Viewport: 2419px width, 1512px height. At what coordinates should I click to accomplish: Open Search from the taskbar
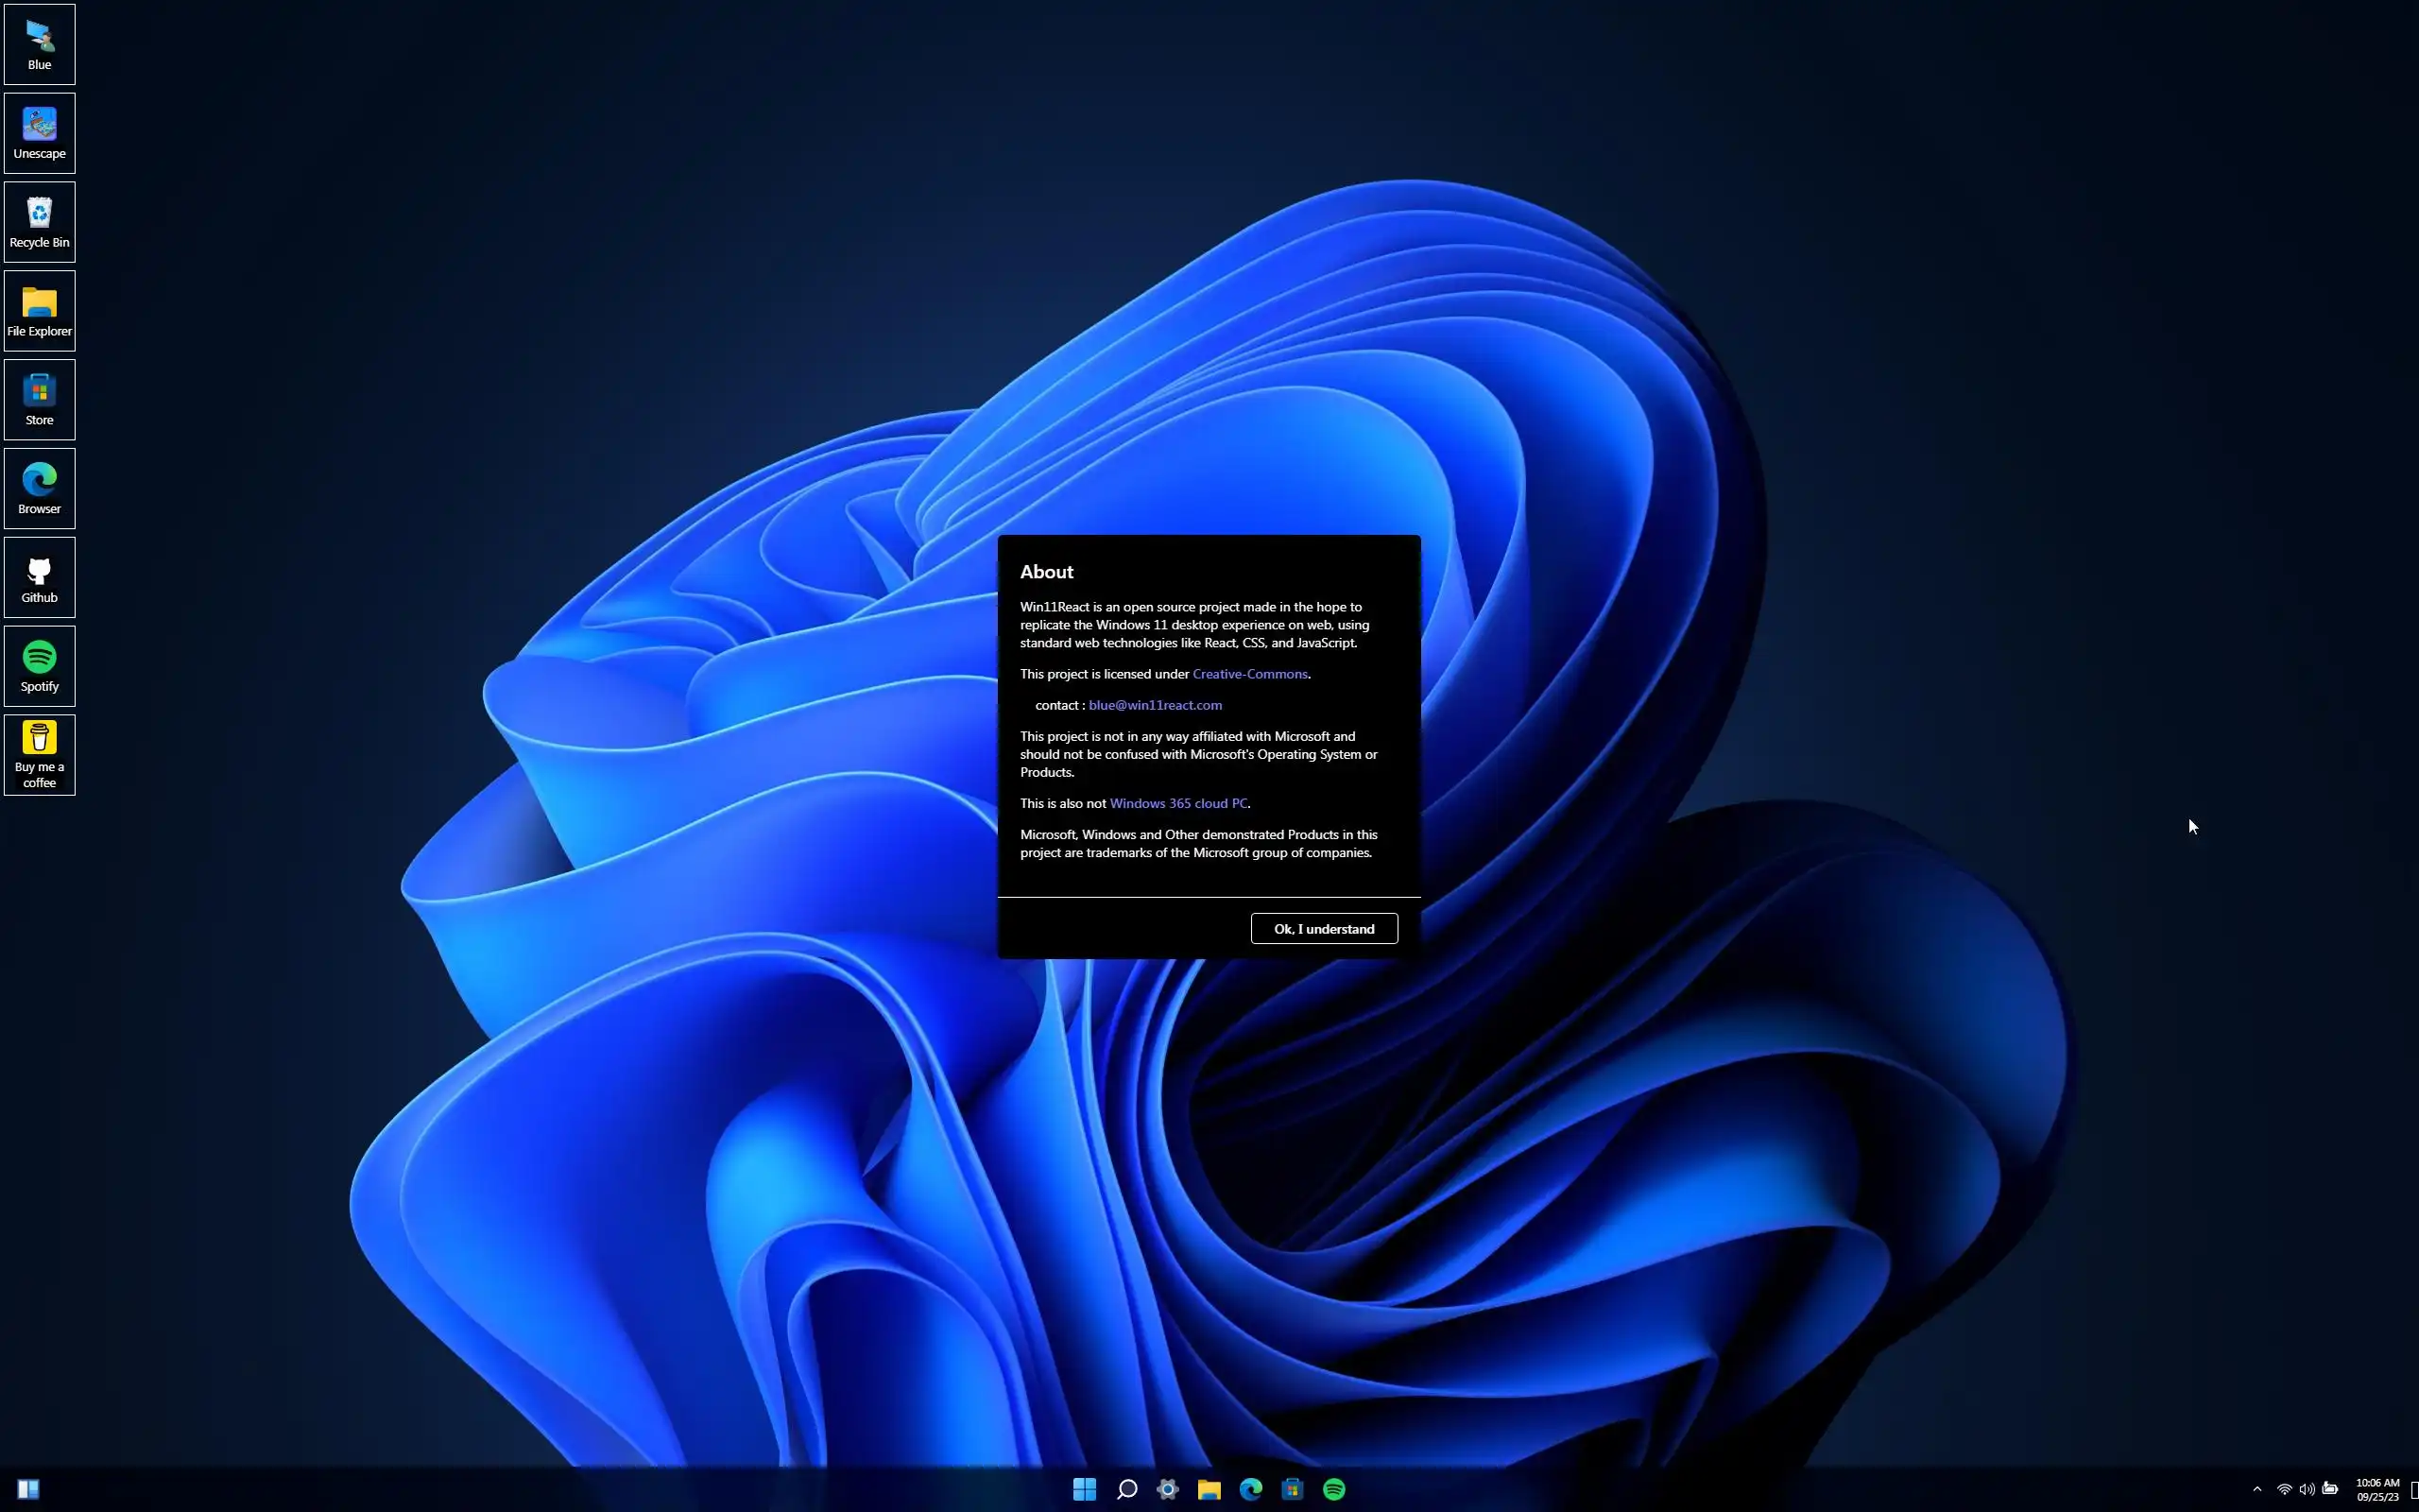click(x=1126, y=1489)
